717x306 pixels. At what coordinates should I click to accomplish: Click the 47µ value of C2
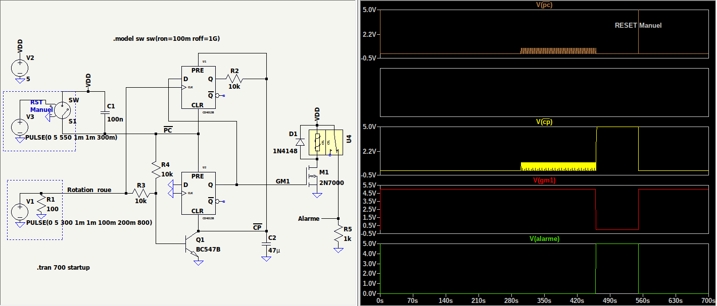tap(274, 250)
